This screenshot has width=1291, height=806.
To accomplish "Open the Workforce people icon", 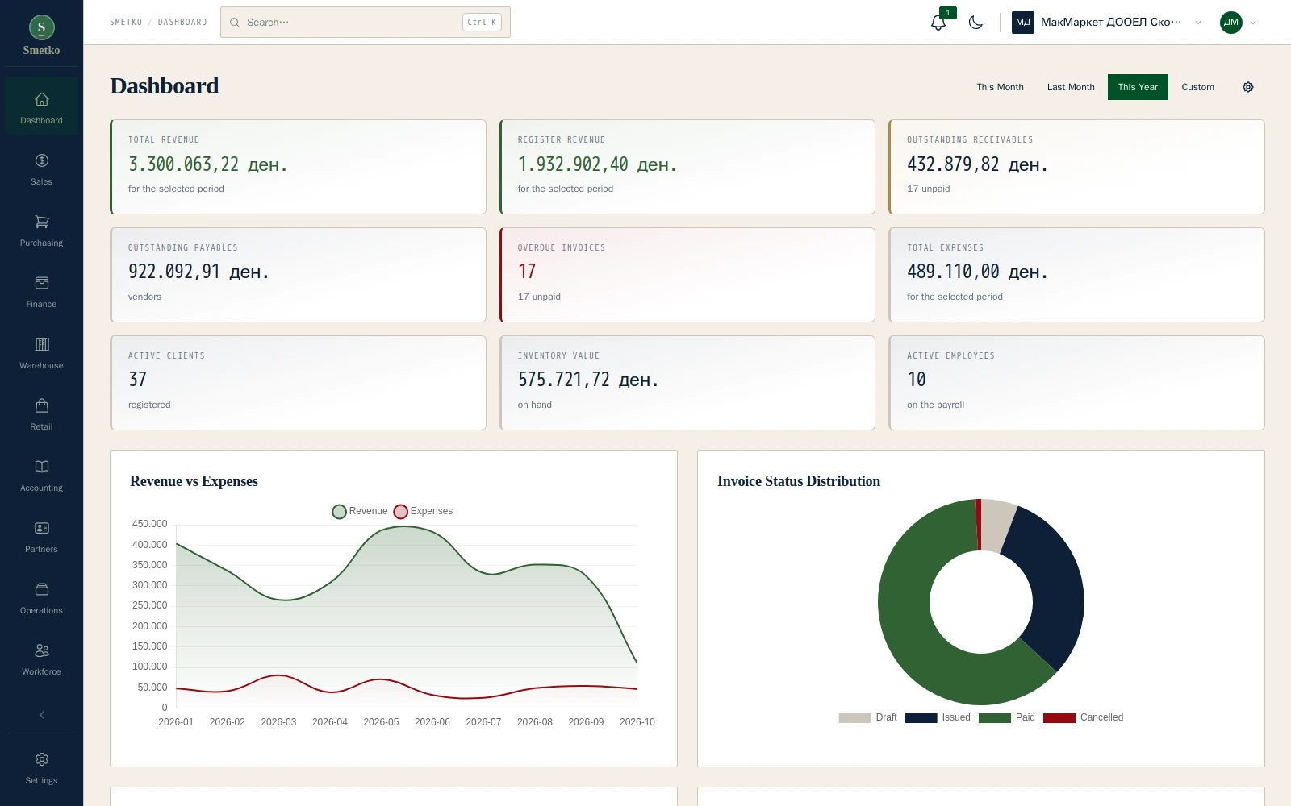I will coord(42,650).
